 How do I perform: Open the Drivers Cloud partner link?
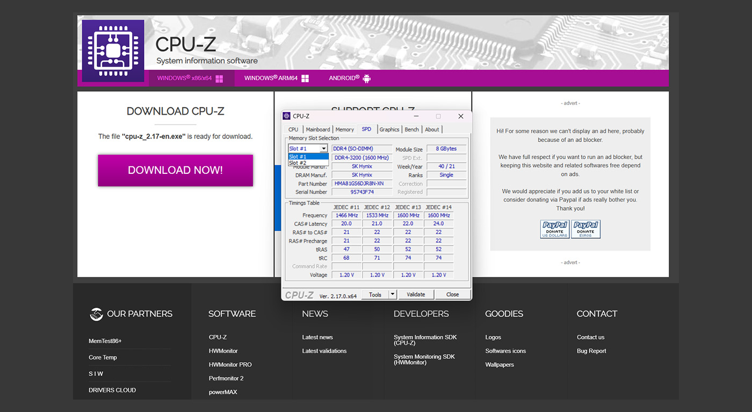112,390
